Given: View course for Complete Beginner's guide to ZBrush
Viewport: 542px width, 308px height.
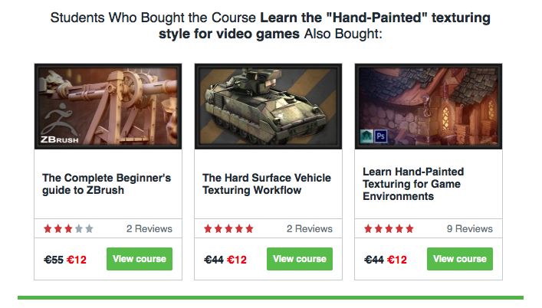Looking at the screenshot, I should (140, 259).
